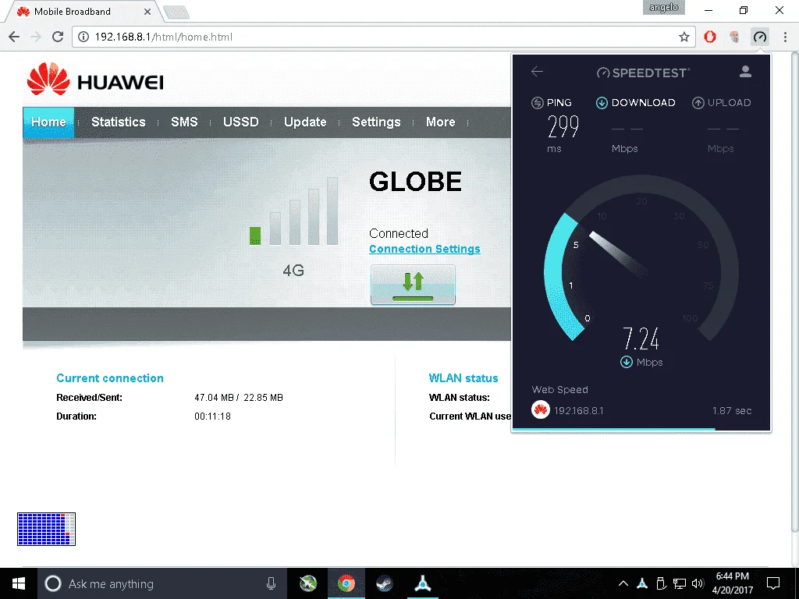The width and height of the screenshot is (799, 599).
Task: Click the blue grid thumbnail at bottom left
Action: tap(46, 530)
